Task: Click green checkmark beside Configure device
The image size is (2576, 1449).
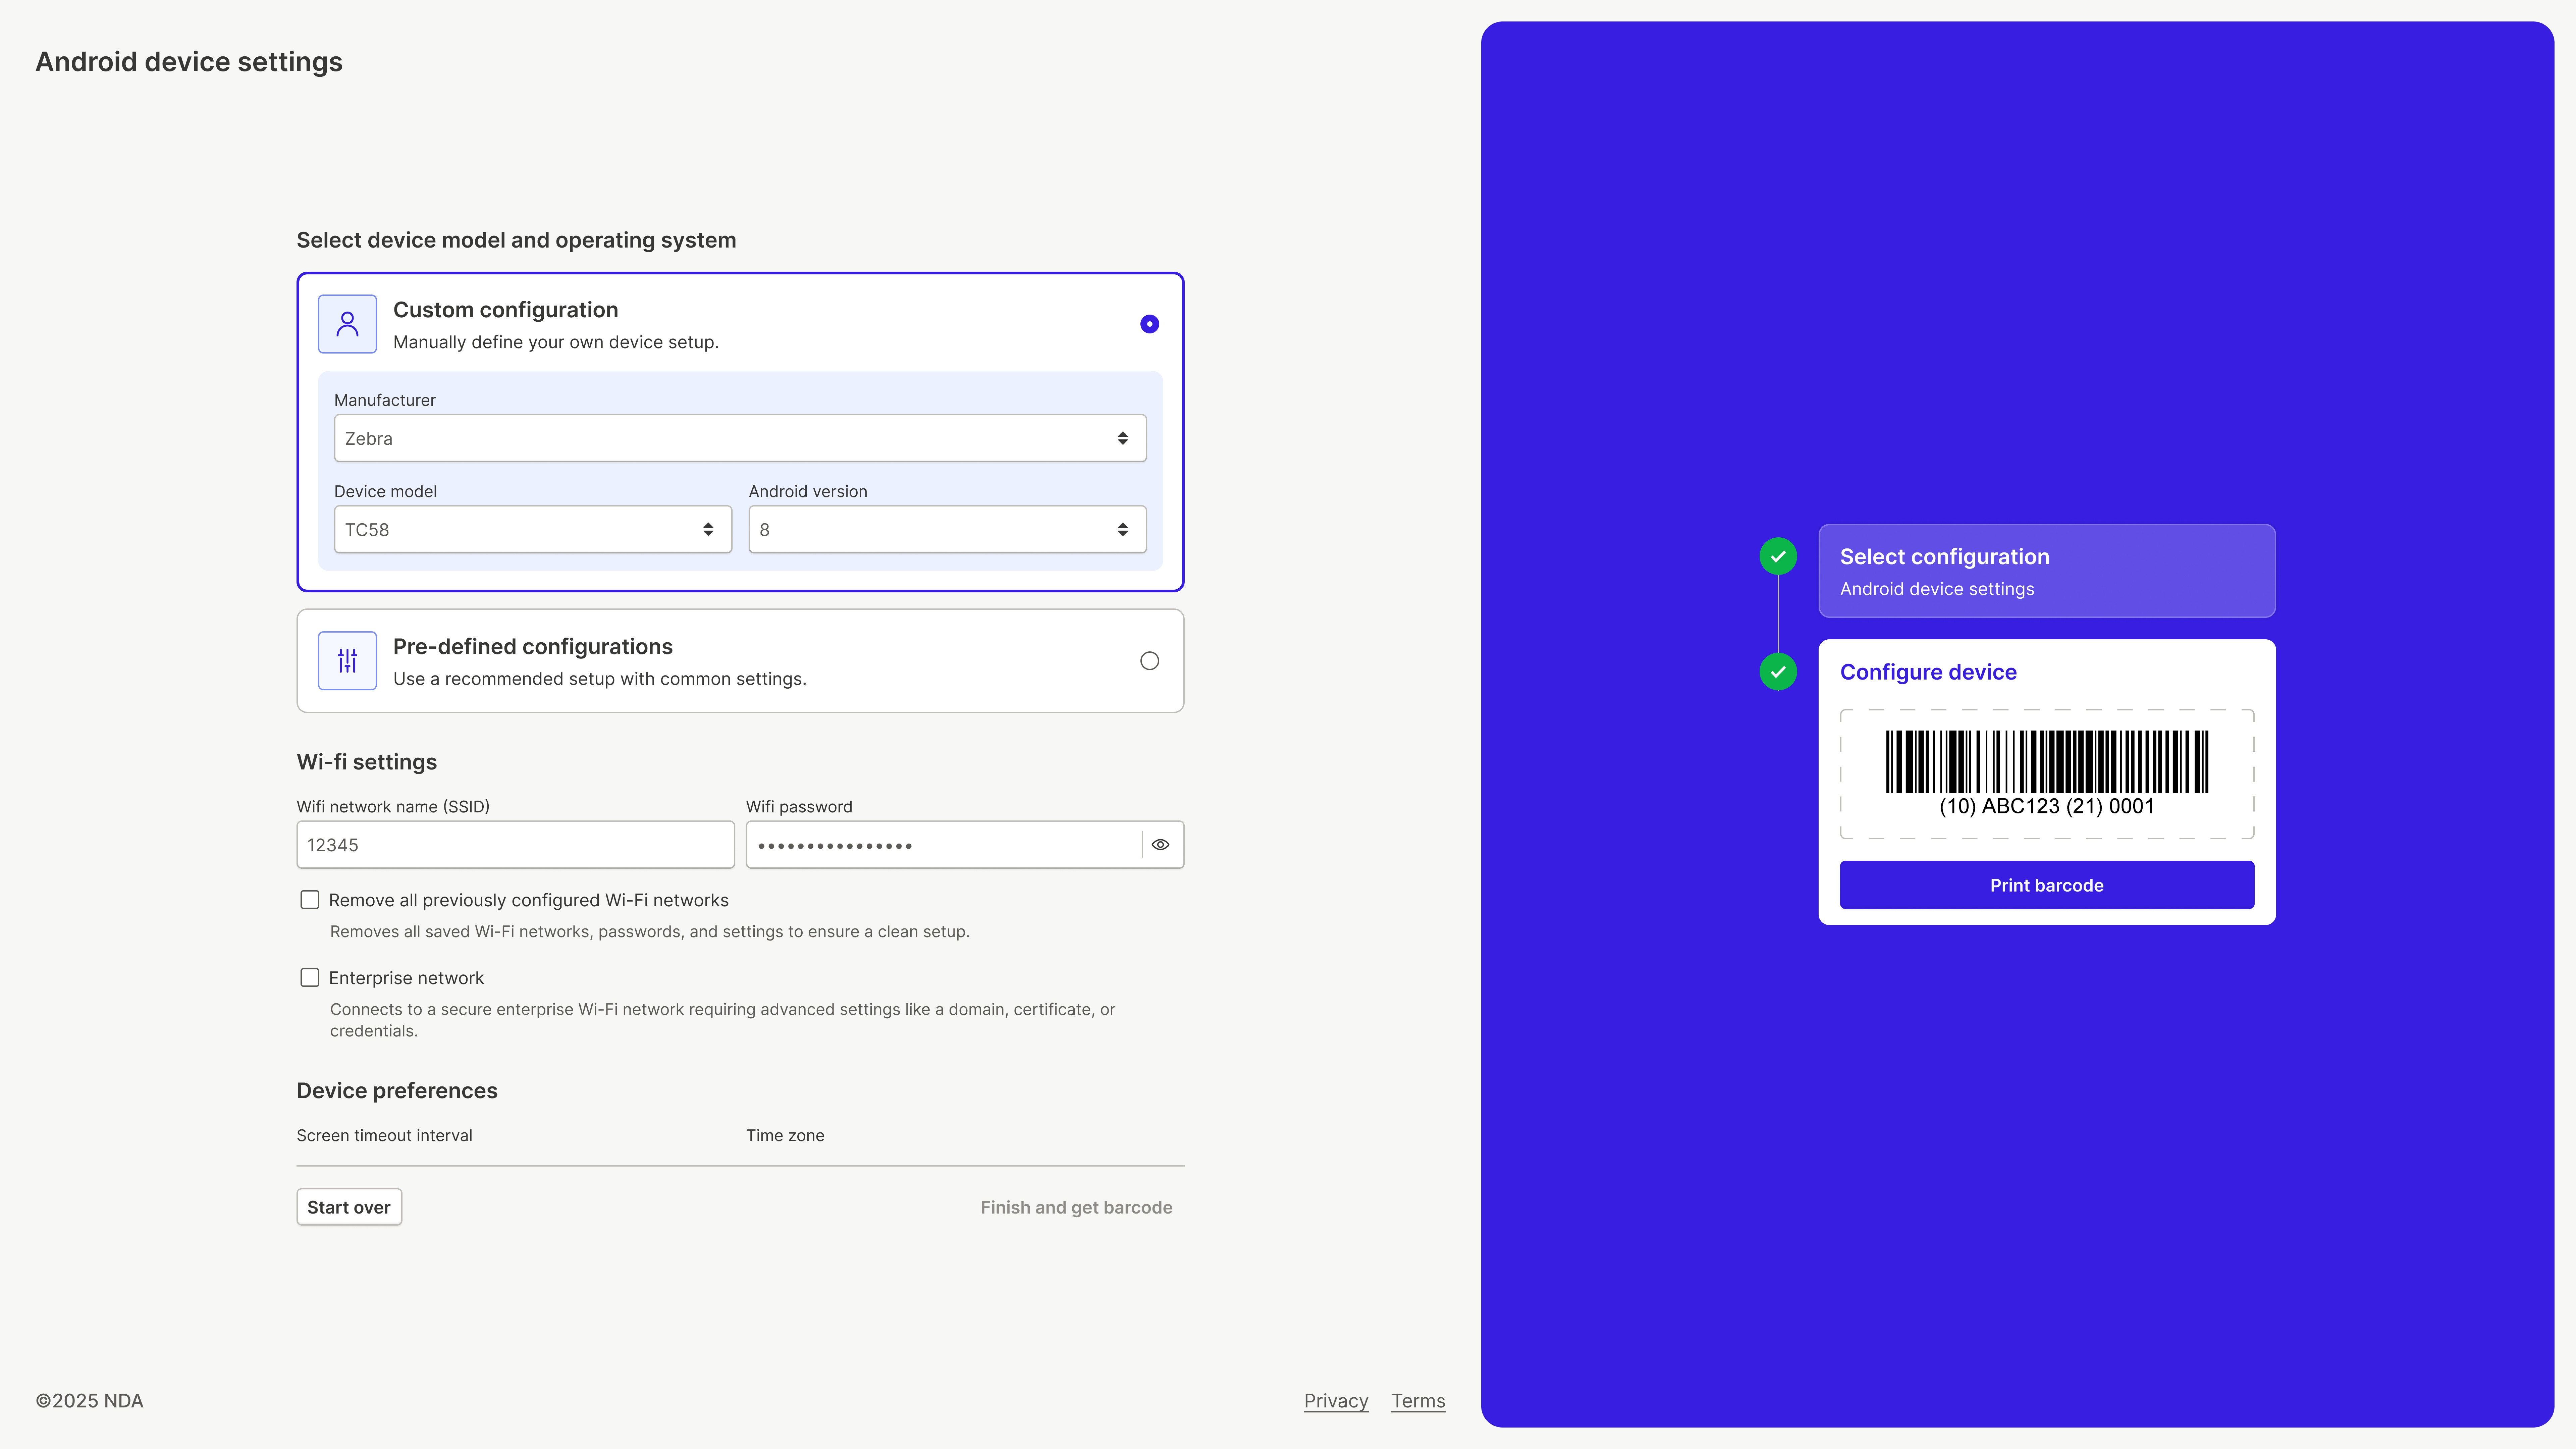Action: (x=1778, y=672)
